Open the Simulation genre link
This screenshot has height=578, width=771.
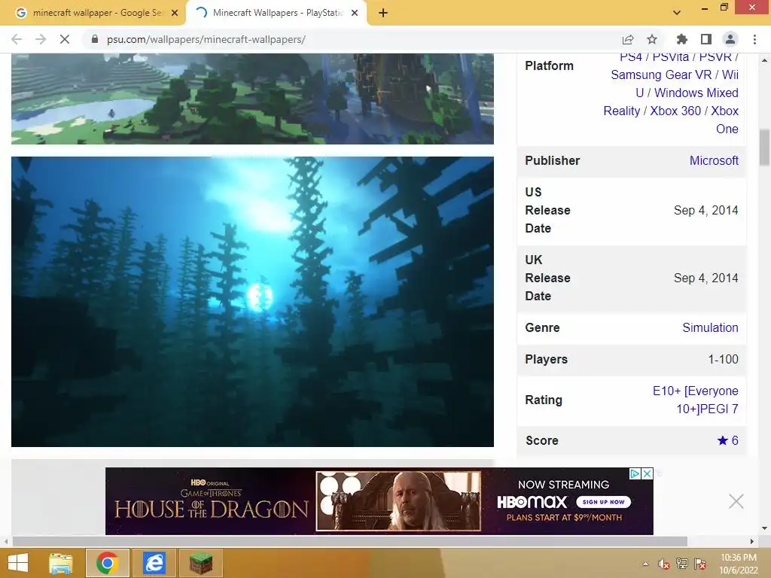click(x=710, y=328)
